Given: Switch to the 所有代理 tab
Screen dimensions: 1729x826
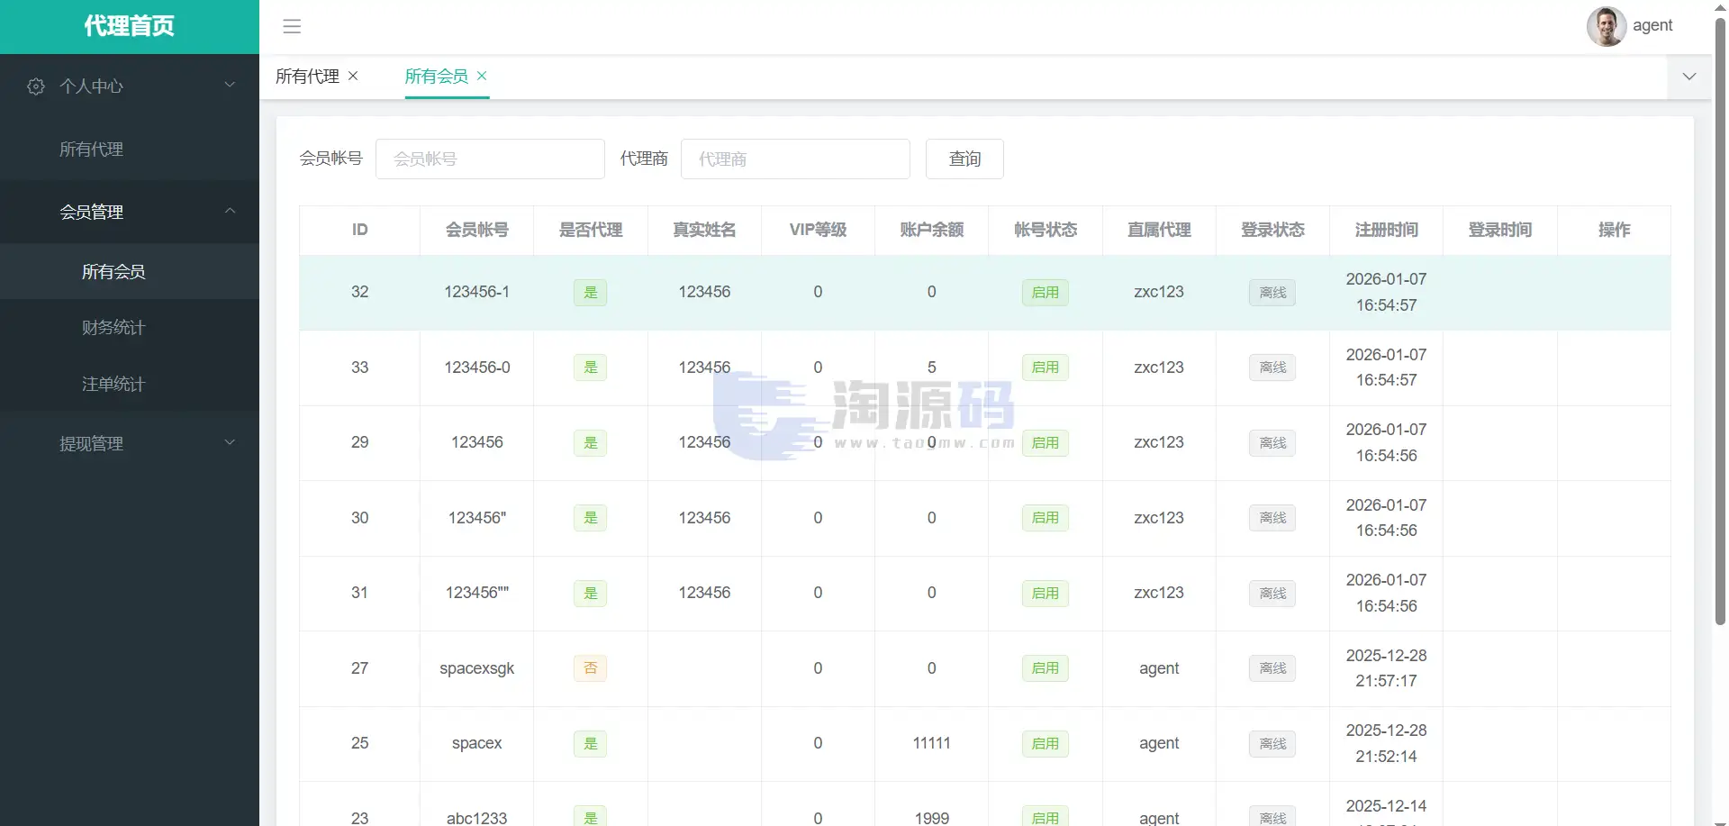Looking at the screenshot, I should click(x=307, y=77).
